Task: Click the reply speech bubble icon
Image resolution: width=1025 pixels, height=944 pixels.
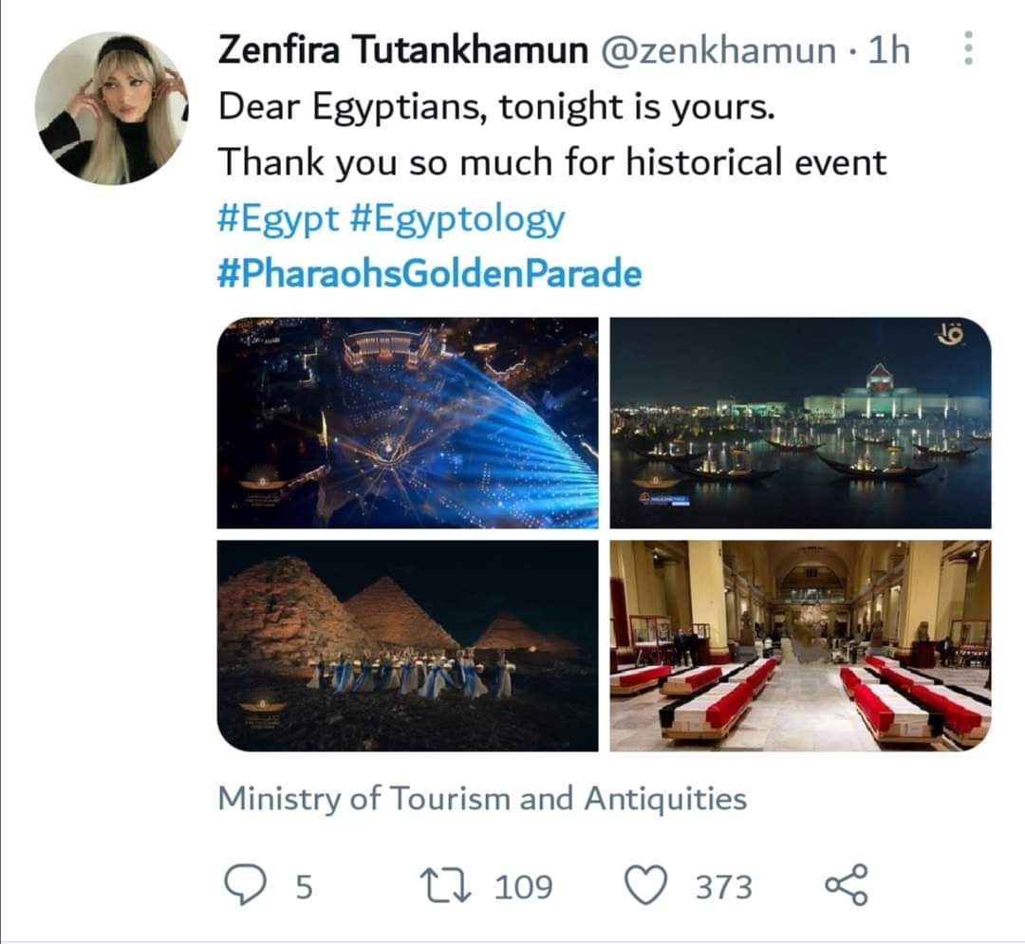Action: pos(244,886)
